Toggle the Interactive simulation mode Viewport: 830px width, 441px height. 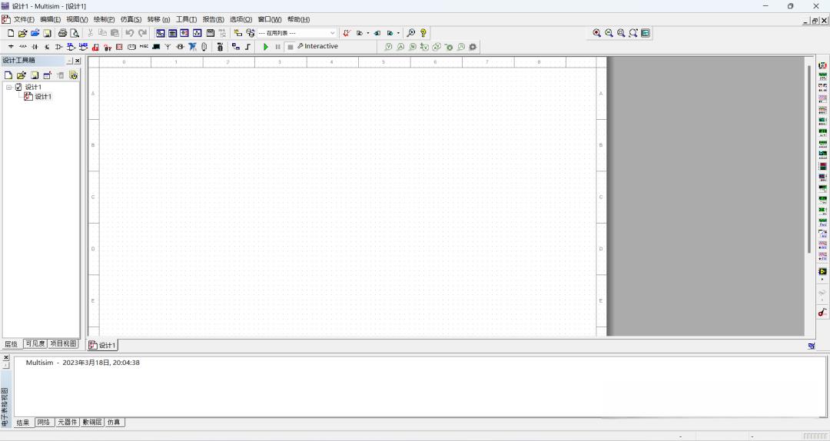317,47
